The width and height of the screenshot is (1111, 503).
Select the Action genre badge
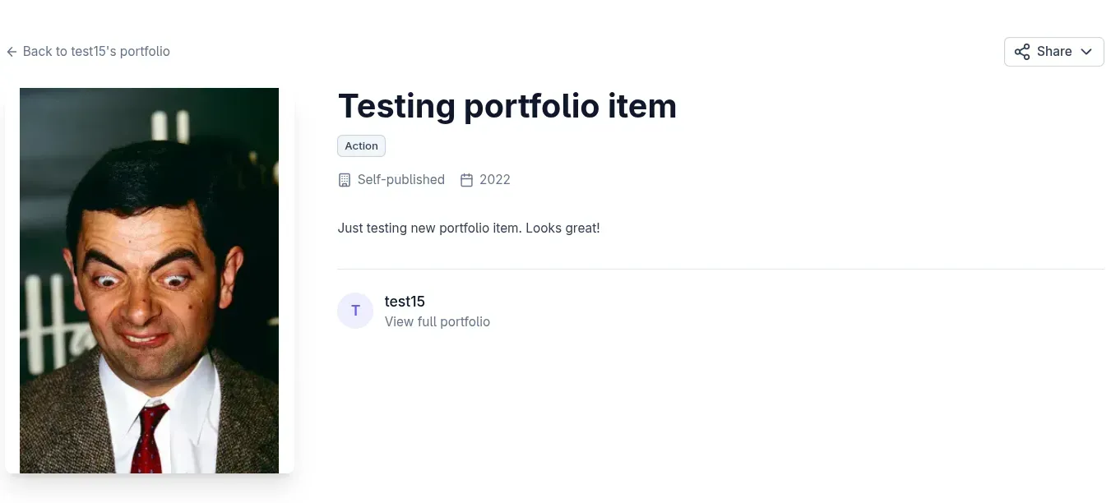(x=361, y=145)
